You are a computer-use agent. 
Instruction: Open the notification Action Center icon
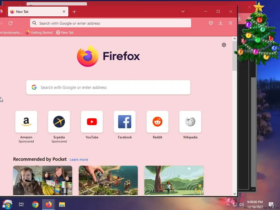point(272,205)
